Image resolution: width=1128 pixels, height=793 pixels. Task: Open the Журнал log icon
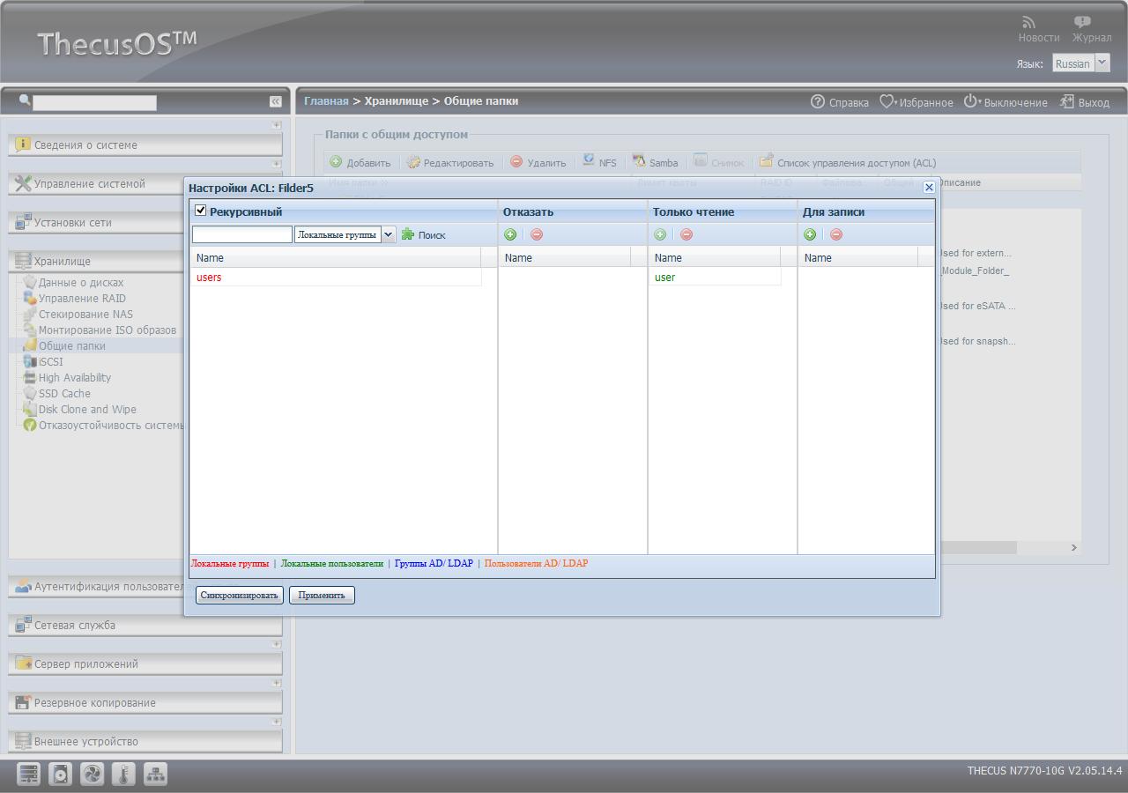pyautogui.click(x=1081, y=22)
